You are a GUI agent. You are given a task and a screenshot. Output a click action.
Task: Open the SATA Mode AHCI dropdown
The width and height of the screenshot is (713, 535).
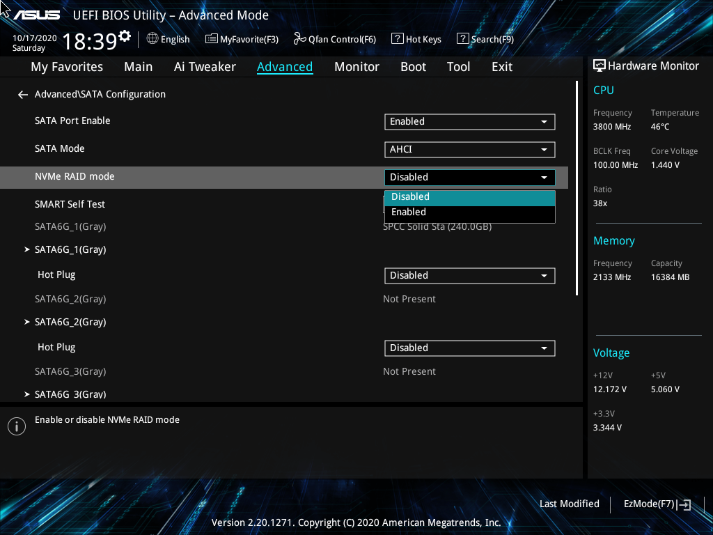(x=470, y=150)
